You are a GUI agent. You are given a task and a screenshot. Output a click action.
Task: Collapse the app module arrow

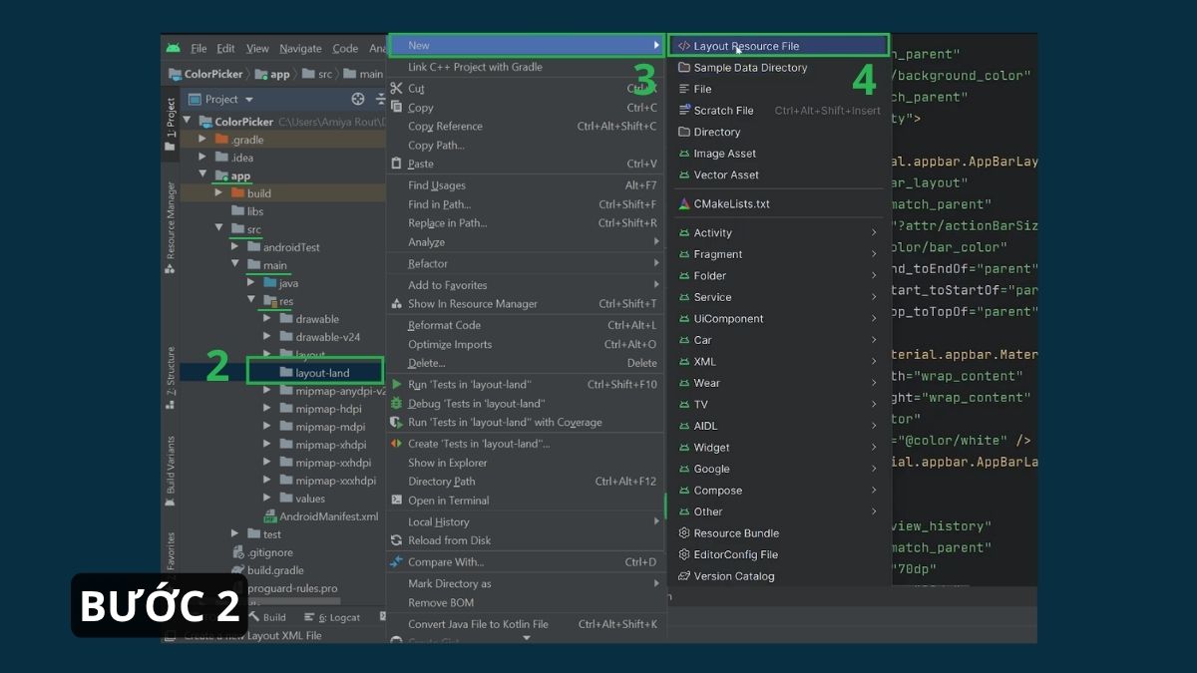pos(202,175)
